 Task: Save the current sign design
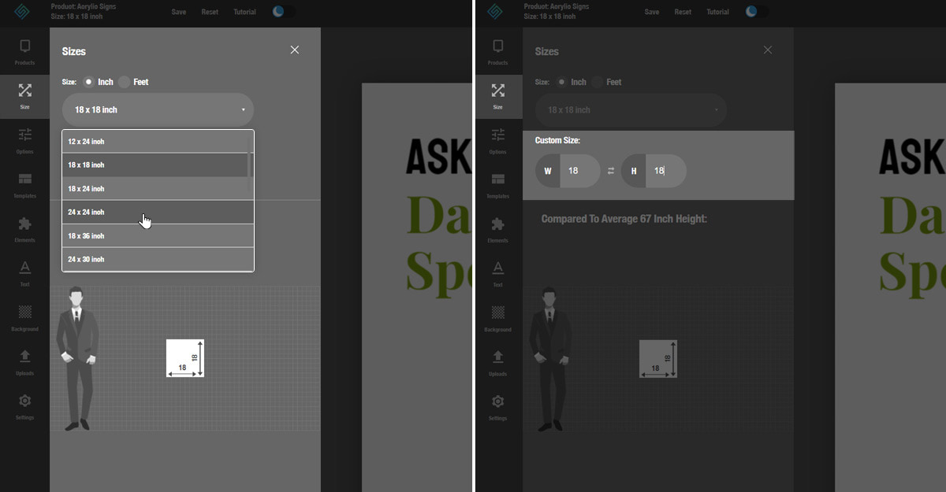(x=178, y=12)
